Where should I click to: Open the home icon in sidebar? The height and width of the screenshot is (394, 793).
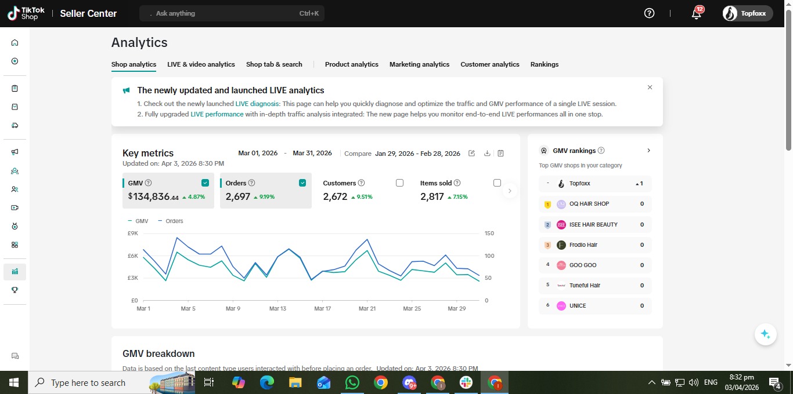[15, 42]
